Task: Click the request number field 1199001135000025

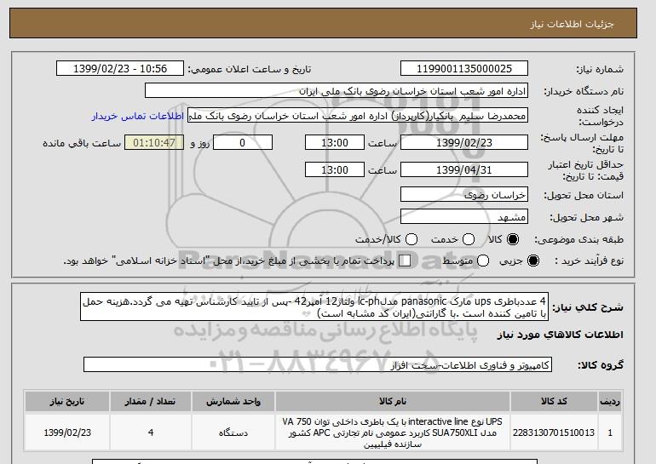Action: 464,69
